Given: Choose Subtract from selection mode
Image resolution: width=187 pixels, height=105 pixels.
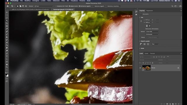Looking at the screenshot, I should (23, 6).
